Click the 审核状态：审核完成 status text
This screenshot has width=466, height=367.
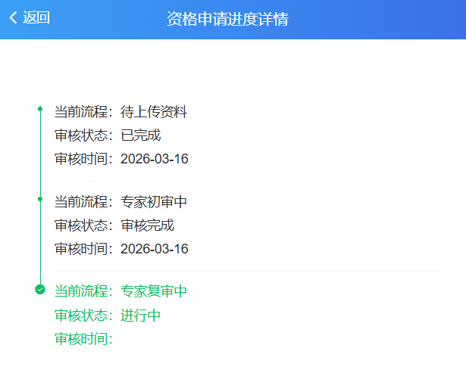[114, 225]
